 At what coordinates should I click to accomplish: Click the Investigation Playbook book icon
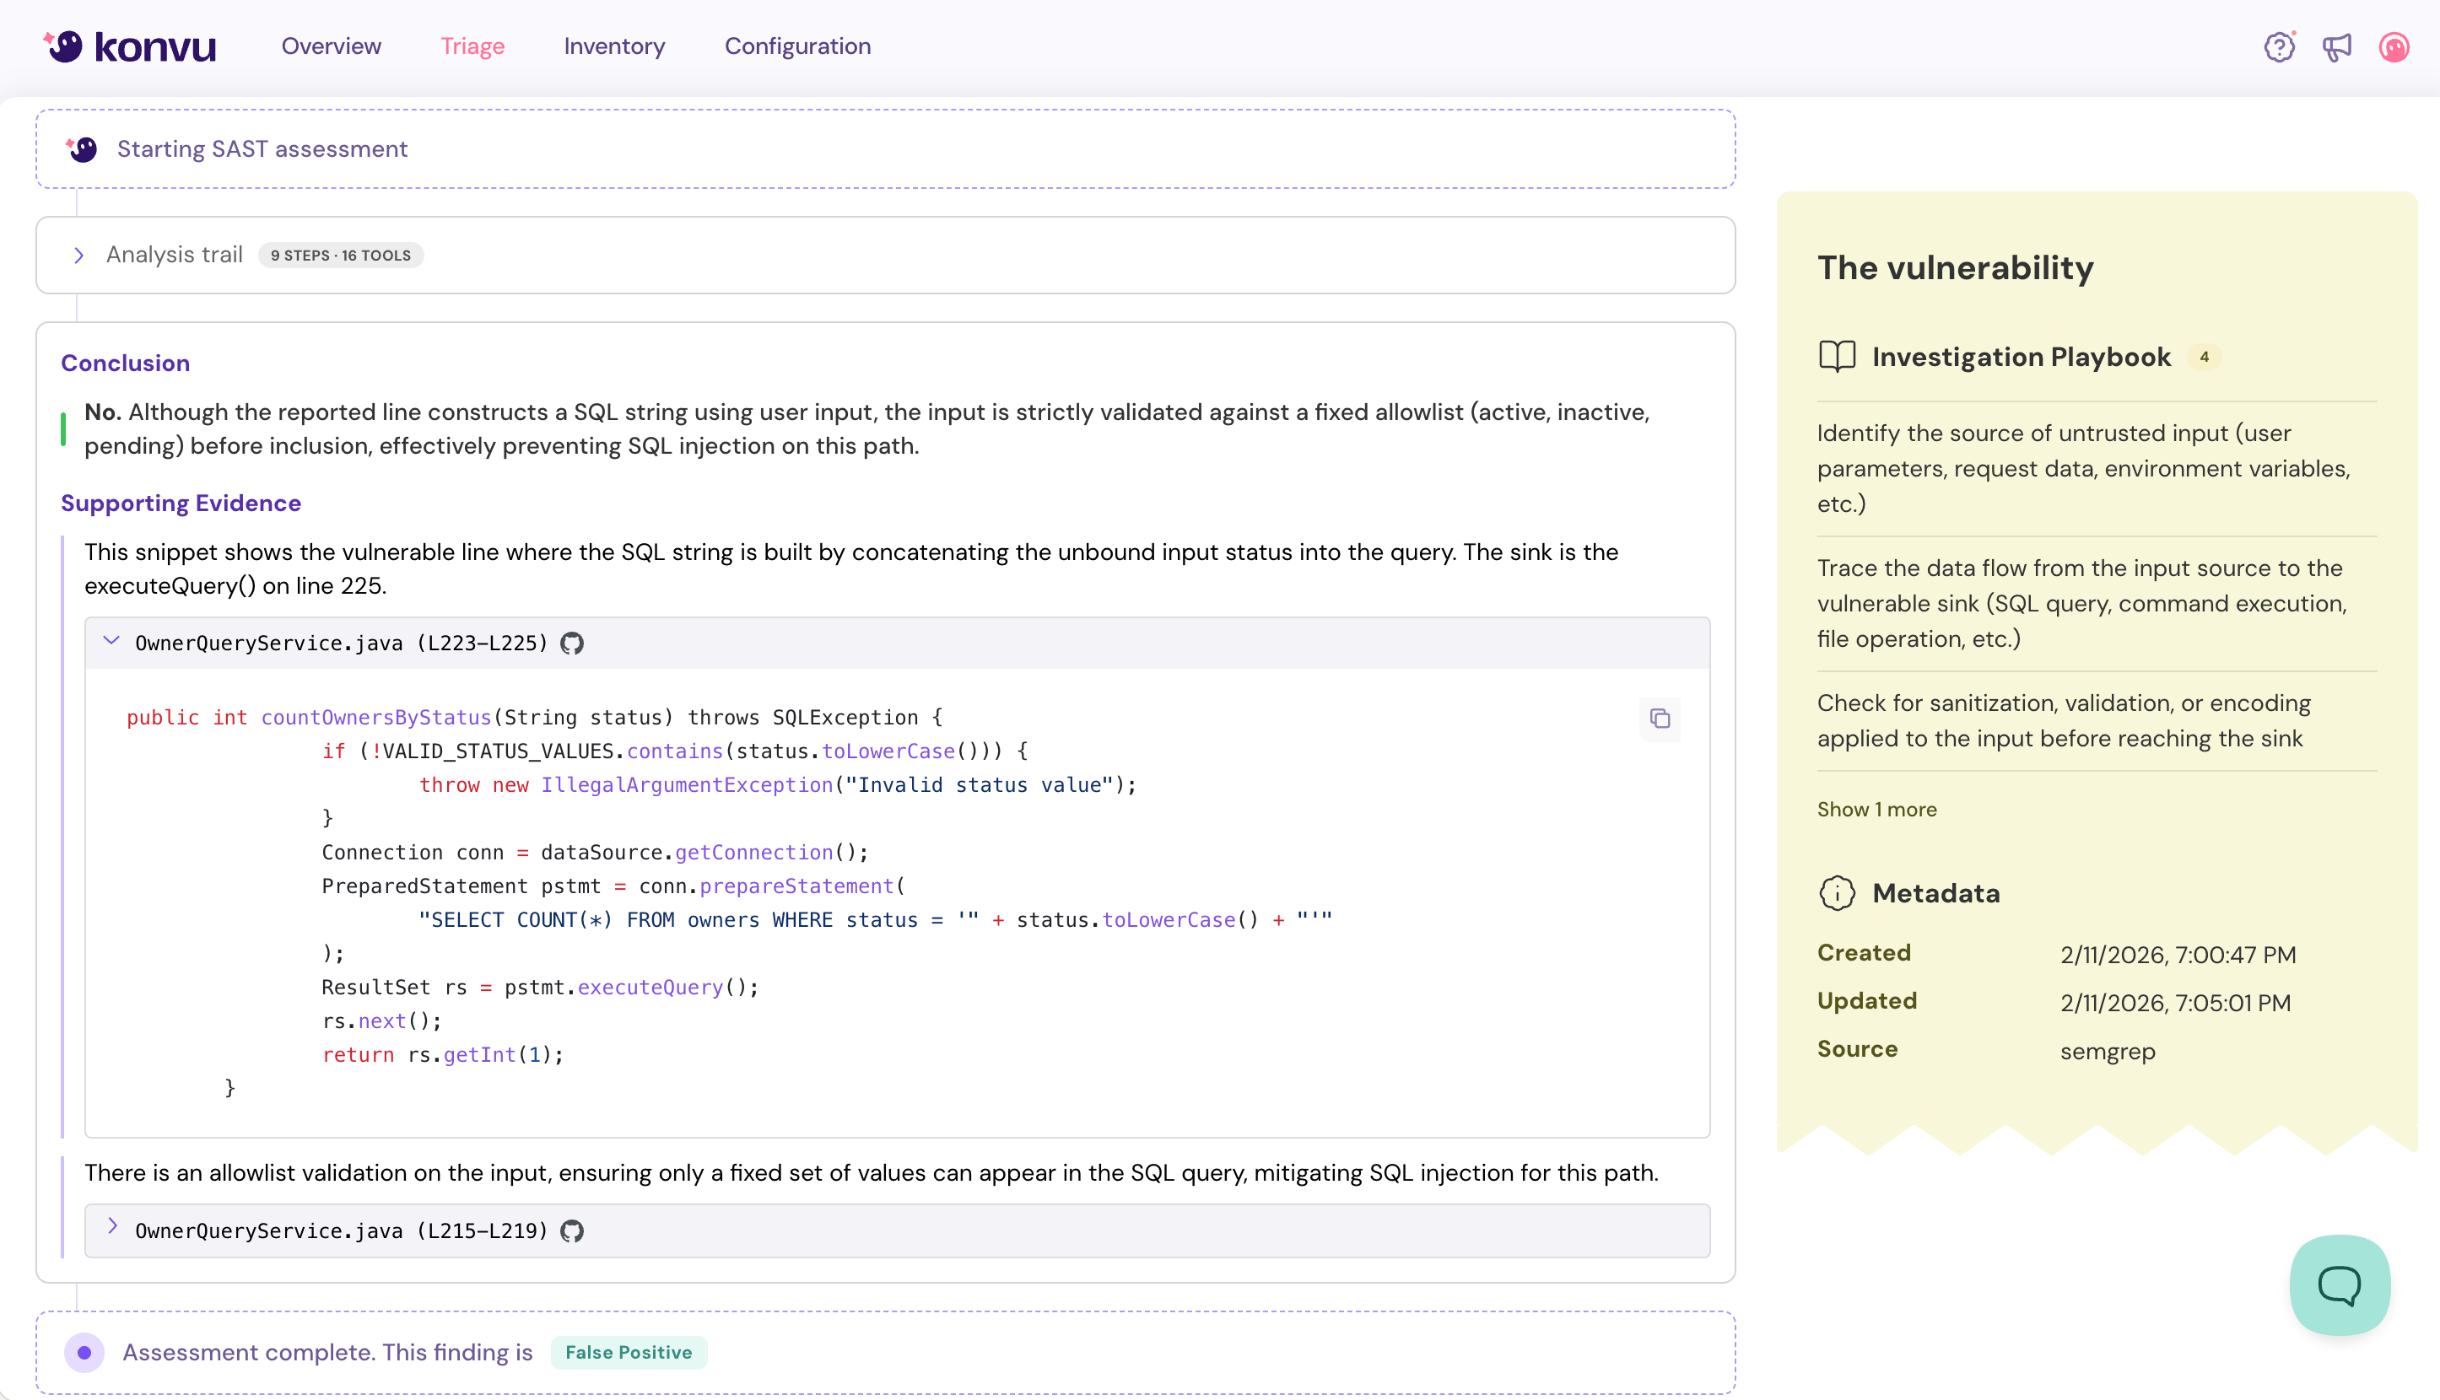(1836, 357)
